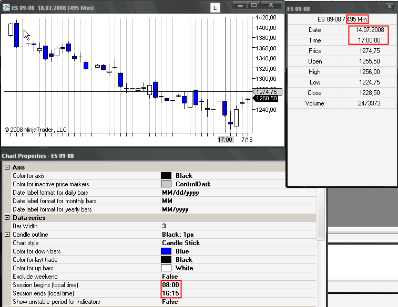
Task: Click the Time value 17:00:00 in data box
Action: coord(369,40)
